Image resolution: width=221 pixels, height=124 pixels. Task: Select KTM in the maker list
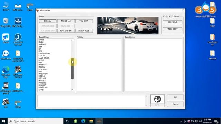tap(40, 51)
